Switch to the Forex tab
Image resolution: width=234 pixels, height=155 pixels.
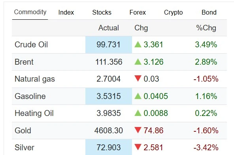[x=138, y=12]
